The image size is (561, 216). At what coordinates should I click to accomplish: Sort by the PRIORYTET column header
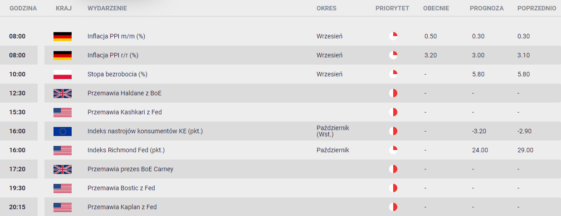pyautogui.click(x=392, y=8)
